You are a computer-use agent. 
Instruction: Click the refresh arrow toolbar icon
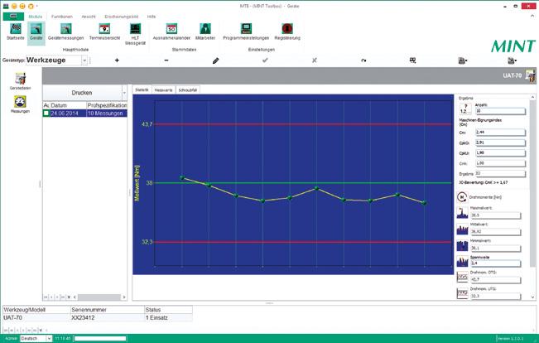click(x=363, y=60)
